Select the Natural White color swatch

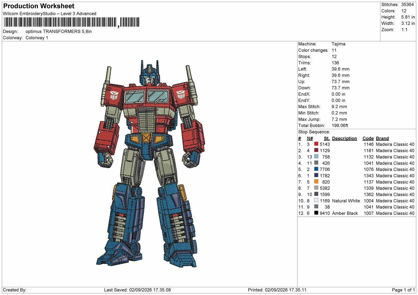[316, 201]
